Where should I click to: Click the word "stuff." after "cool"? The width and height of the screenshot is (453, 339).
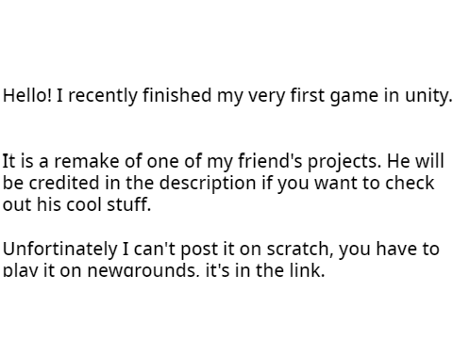click(x=129, y=204)
